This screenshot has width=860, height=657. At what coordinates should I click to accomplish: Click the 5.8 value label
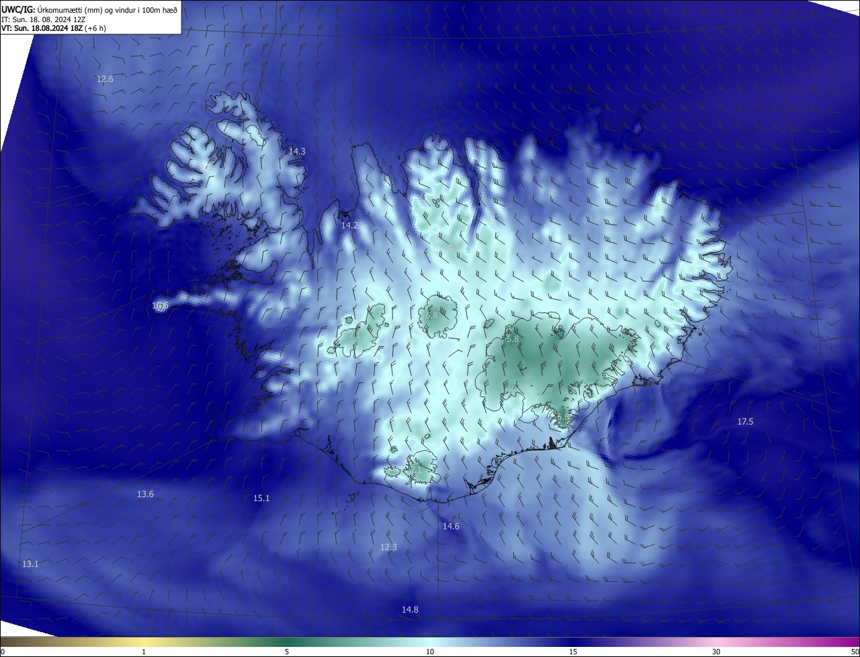[x=512, y=340]
